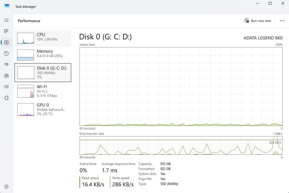
Task: Open the Startup apps icon
Action: (x=6, y=65)
